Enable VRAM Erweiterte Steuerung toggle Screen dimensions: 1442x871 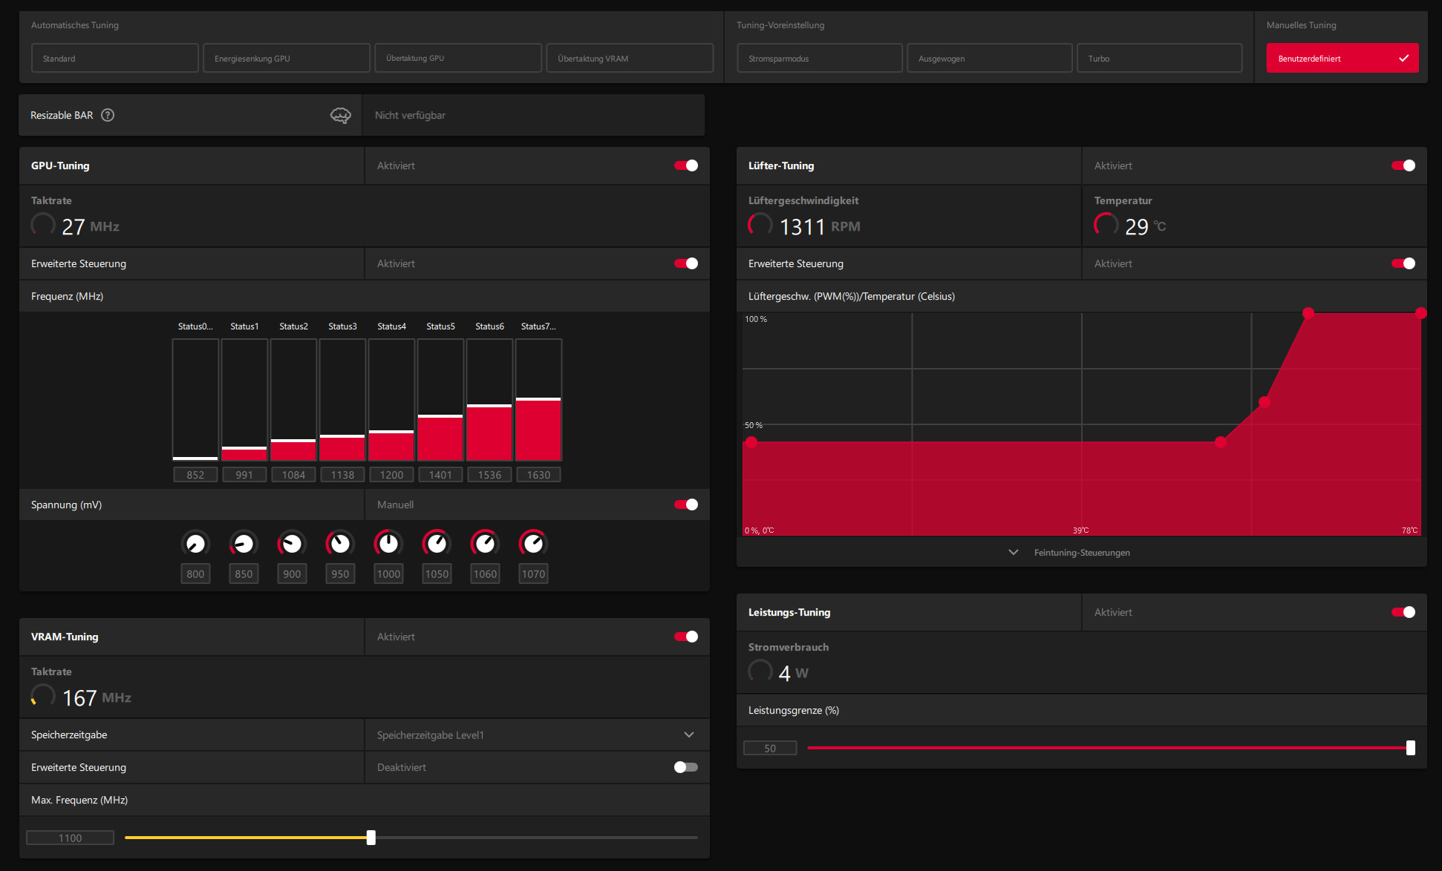685,767
